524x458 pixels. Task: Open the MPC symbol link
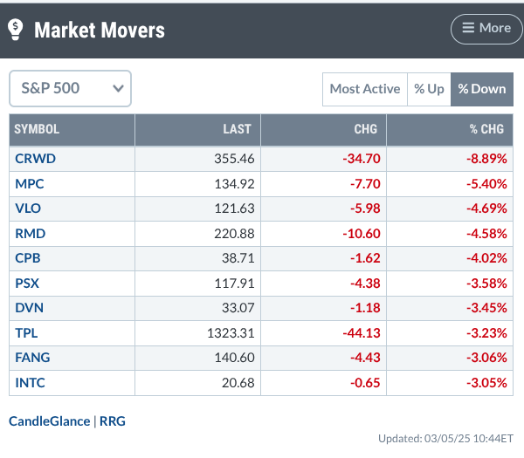[x=30, y=184]
